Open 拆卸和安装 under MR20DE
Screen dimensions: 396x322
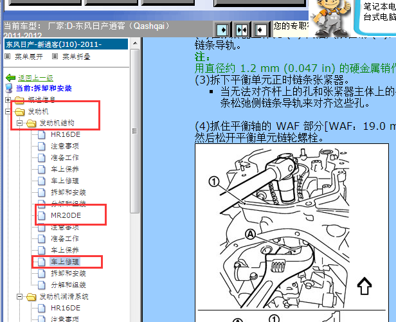68,273
